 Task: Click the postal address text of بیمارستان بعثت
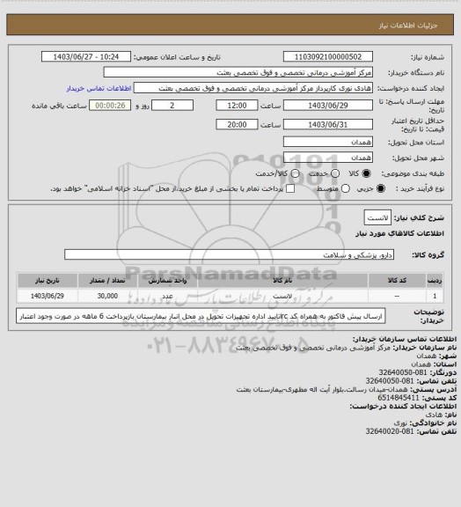pyautogui.click(x=322, y=390)
